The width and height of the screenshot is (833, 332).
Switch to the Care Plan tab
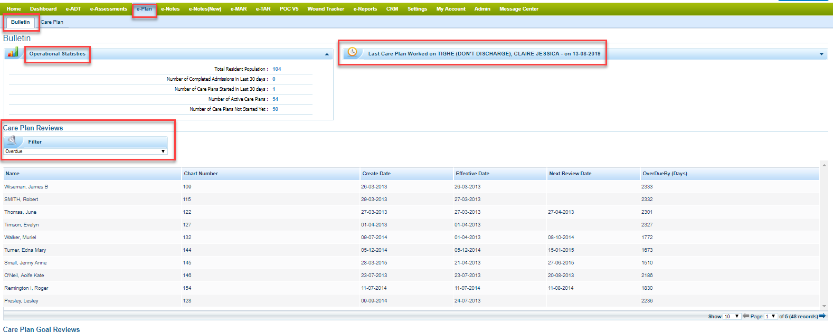point(52,22)
